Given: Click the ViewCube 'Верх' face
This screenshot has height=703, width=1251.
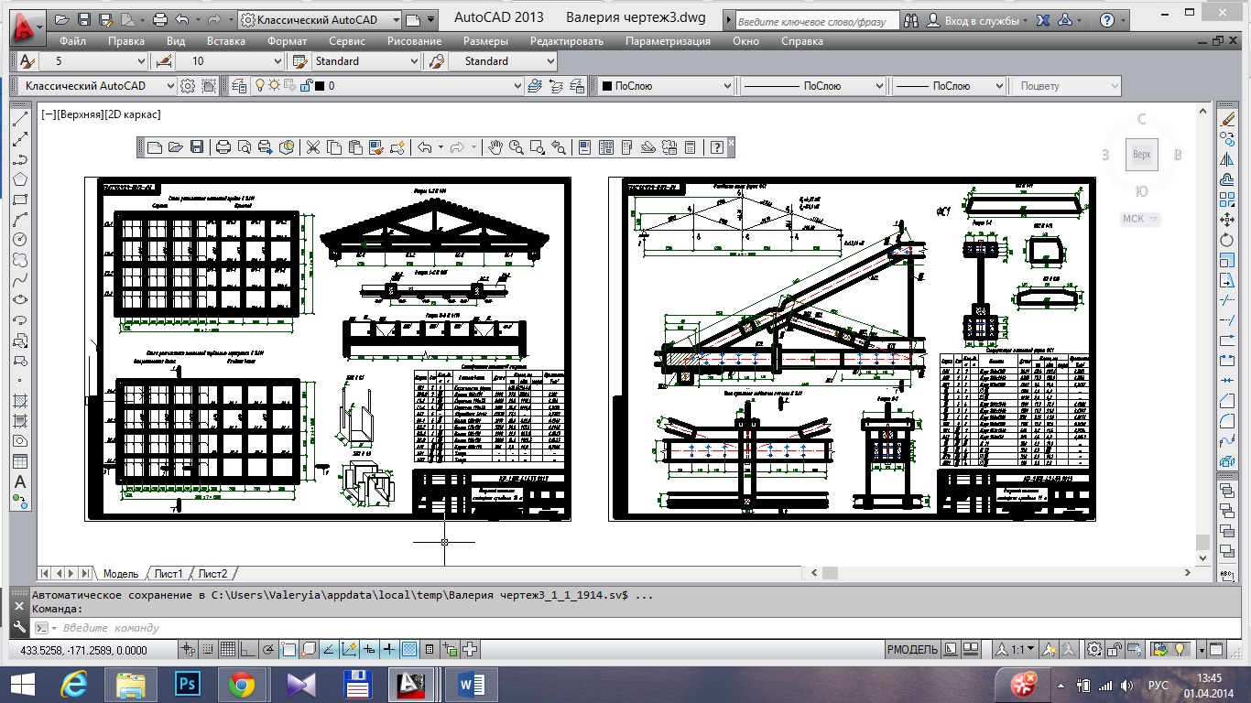Looking at the screenshot, I should pos(1142,155).
